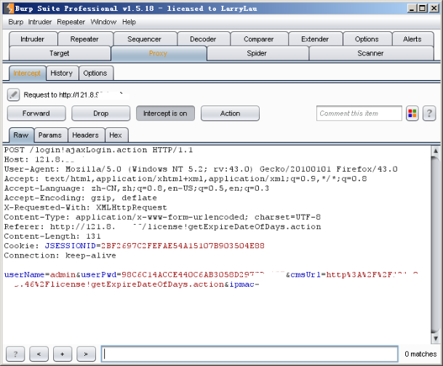Open the proxy History sub-tab
Image resolution: width=443 pixels, height=366 pixels.
[x=61, y=73]
